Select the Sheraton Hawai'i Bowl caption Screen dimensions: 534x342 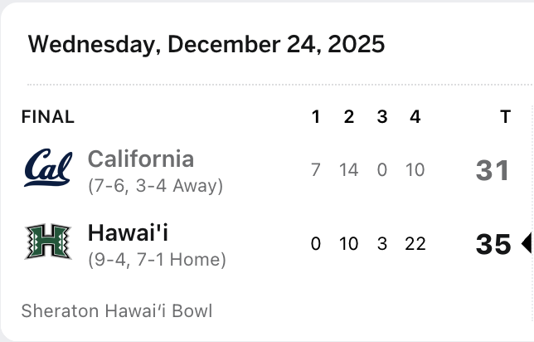click(117, 311)
